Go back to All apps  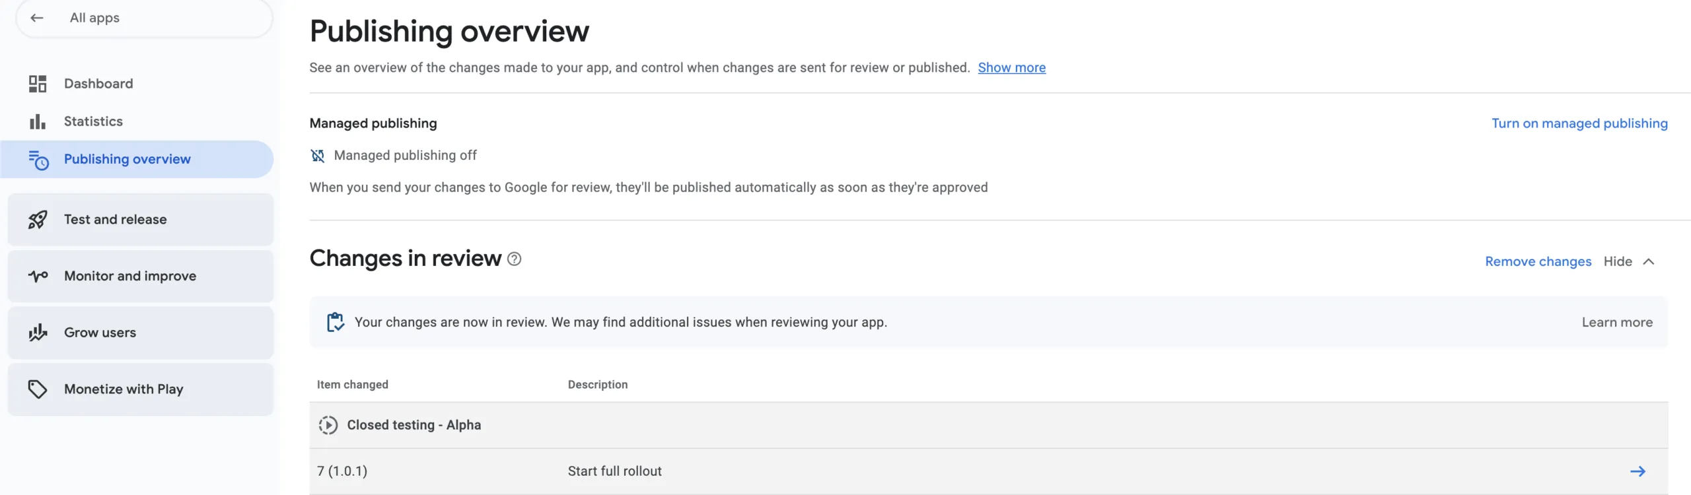(144, 18)
